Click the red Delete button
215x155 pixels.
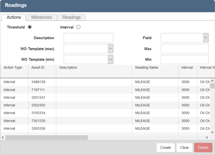(x=203, y=147)
